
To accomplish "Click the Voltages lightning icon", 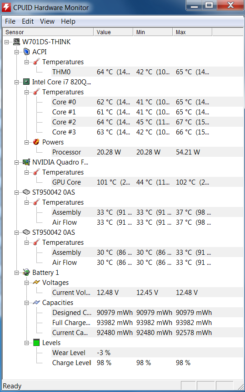I will click(36, 282).
